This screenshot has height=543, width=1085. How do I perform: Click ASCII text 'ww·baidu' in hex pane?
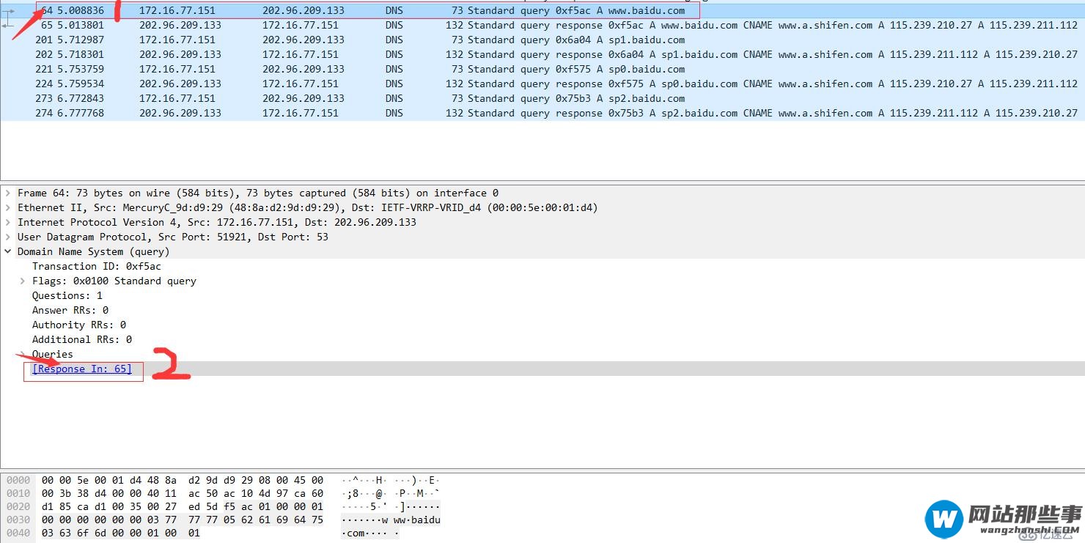point(416,520)
